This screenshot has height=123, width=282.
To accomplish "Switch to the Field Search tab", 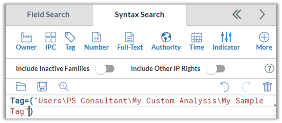I will coord(48,15).
